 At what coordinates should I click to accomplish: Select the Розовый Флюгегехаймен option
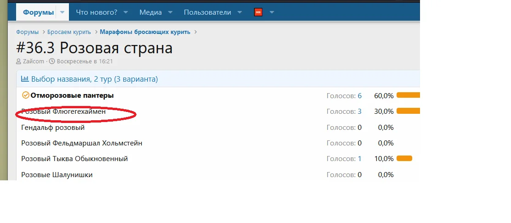(63, 111)
